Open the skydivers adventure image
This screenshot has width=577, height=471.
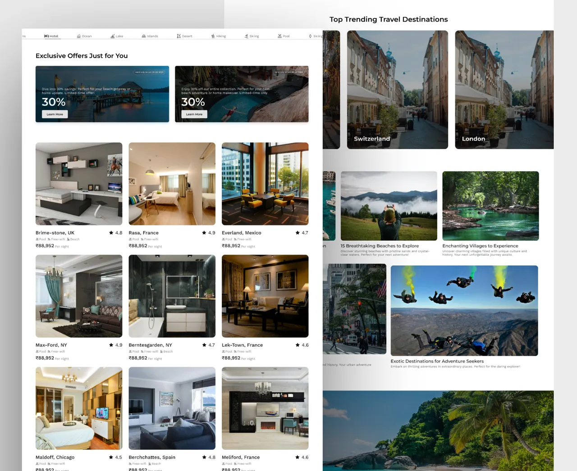pyautogui.click(x=464, y=311)
